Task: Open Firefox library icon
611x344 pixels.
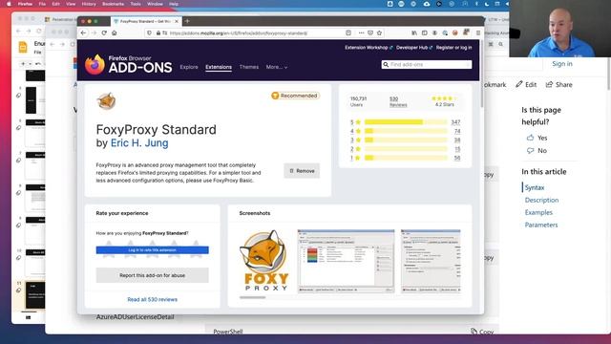Action: click(414, 33)
